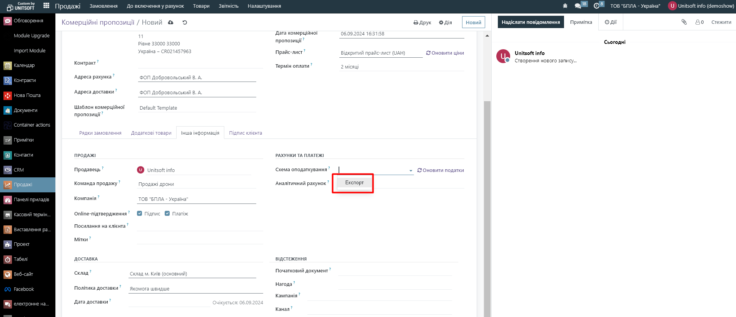Click the cloud save icon

(171, 22)
